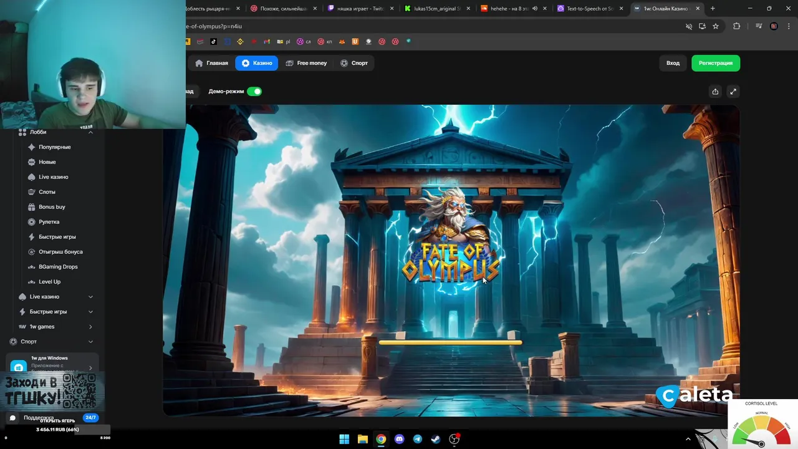Click the share game icon
This screenshot has height=449, width=798.
pyautogui.click(x=715, y=92)
